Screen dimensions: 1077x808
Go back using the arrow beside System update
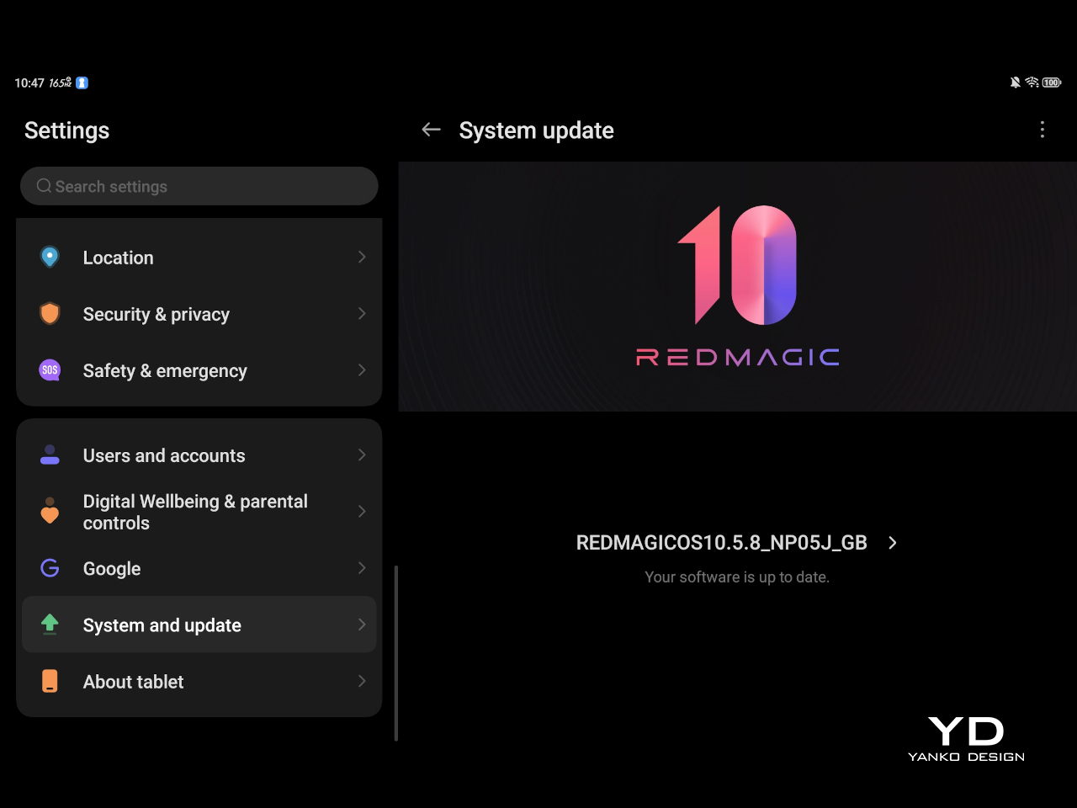pyautogui.click(x=431, y=130)
